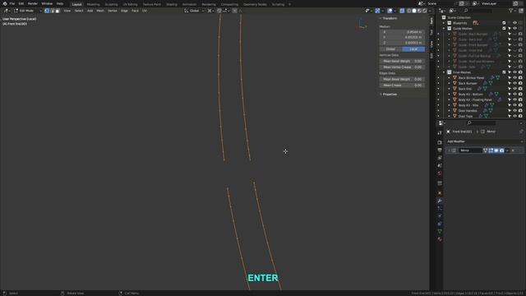Disable rendering for Back End object
The width and height of the screenshot is (526, 296).
coord(520,89)
